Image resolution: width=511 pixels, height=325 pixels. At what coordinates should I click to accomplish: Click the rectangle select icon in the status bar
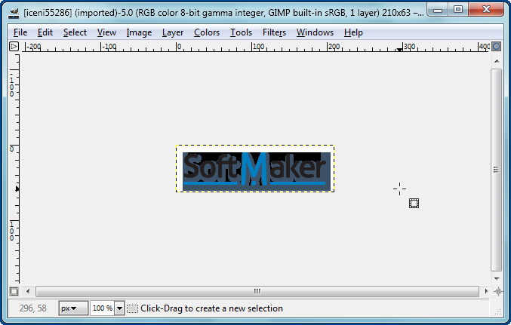coord(133,308)
